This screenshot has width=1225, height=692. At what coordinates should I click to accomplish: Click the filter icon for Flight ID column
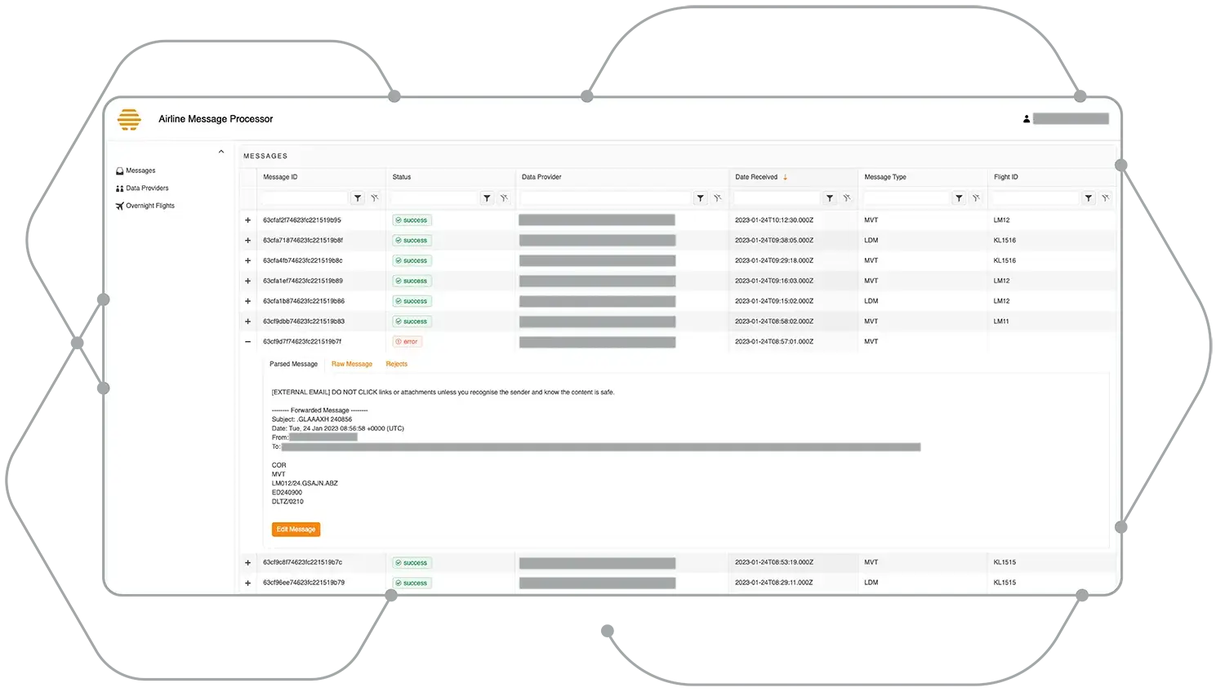tap(1089, 198)
